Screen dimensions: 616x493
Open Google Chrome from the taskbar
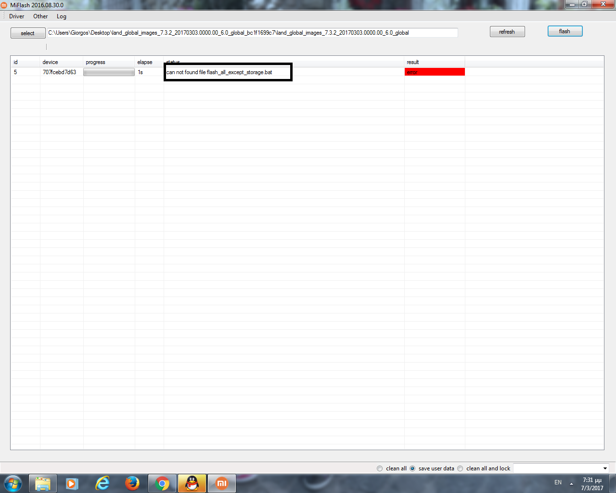point(162,483)
